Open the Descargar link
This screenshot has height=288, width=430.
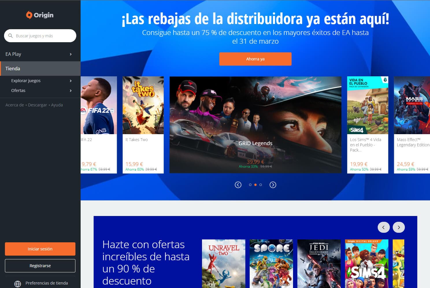tap(37, 105)
